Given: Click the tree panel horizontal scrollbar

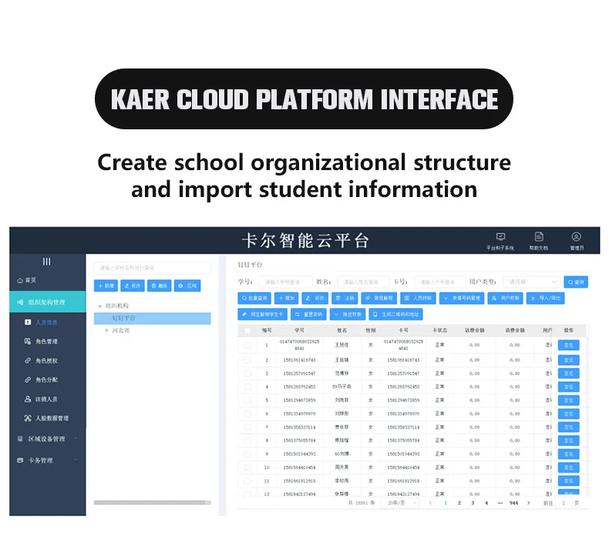Looking at the screenshot, I should [x=153, y=503].
